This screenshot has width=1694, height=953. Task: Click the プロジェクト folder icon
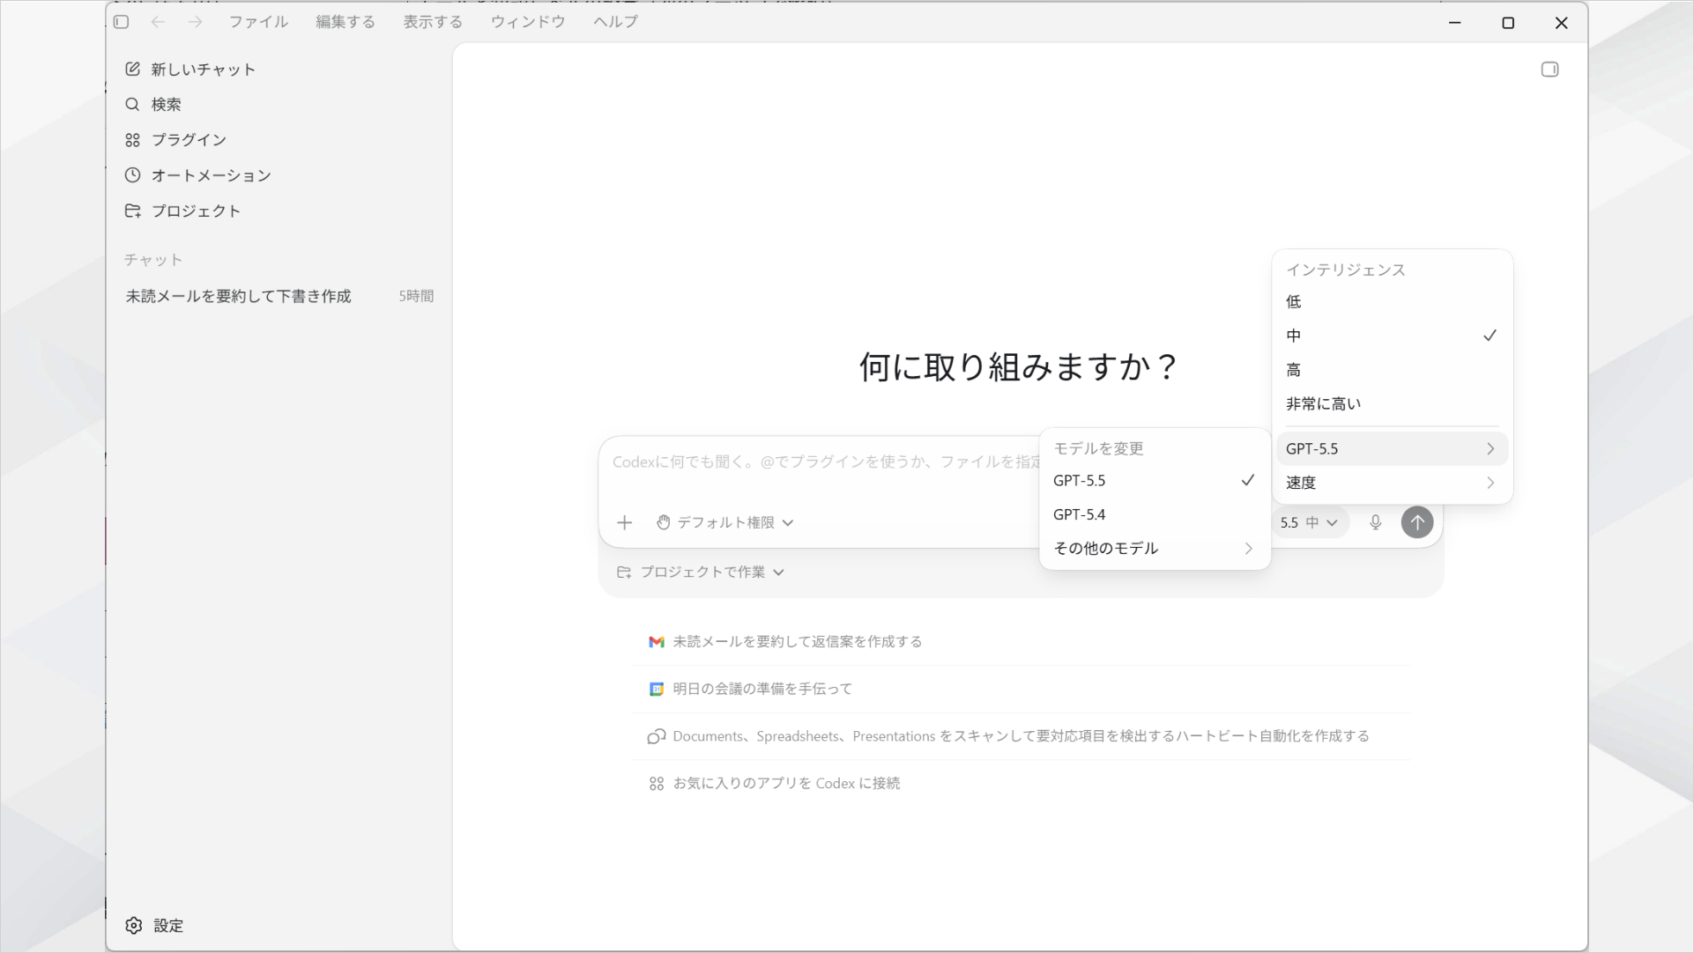(x=132, y=211)
